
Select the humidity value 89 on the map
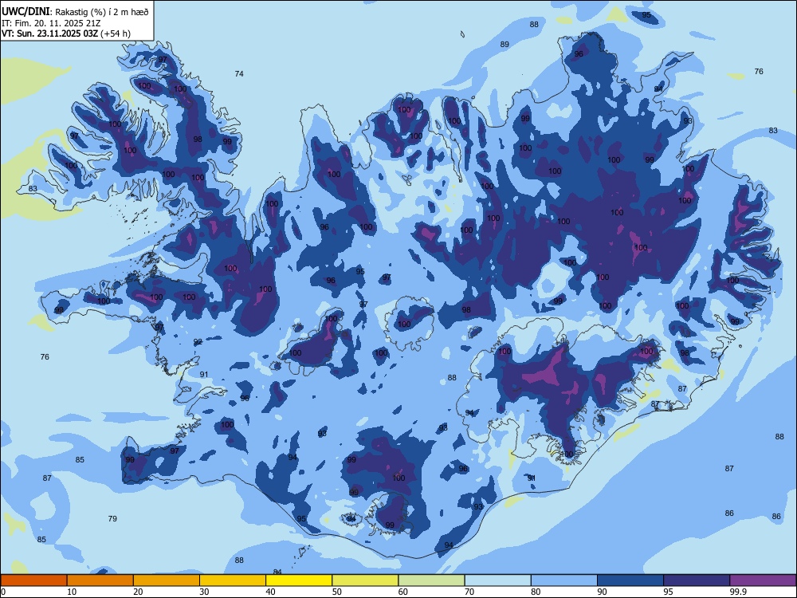505,44
